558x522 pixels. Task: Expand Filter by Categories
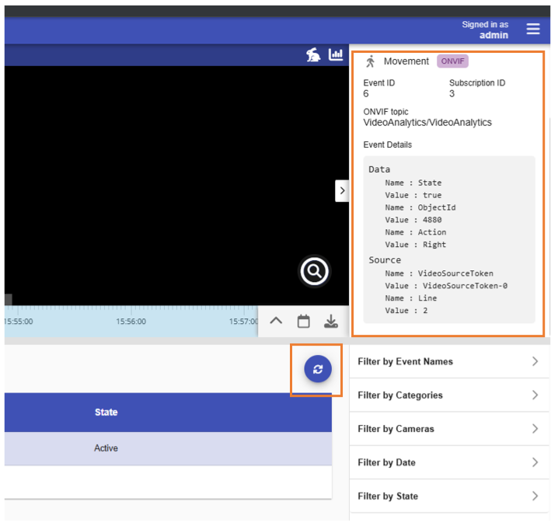point(448,395)
